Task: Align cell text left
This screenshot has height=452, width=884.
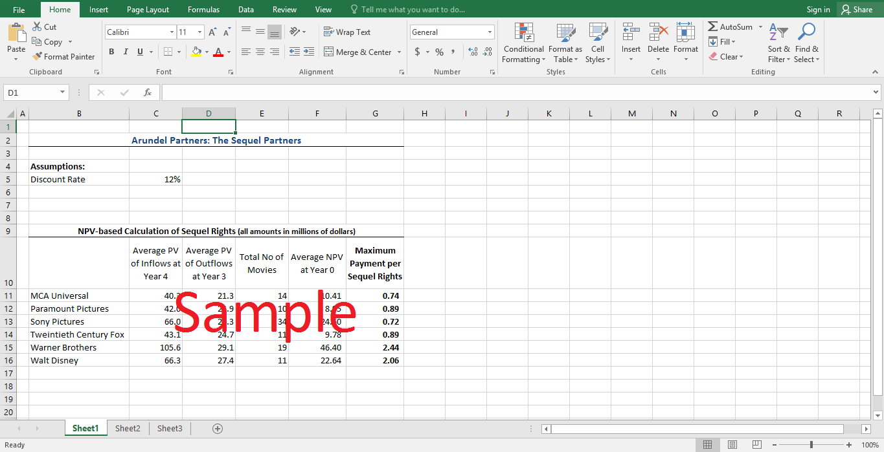Action: pyautogui.click(x=246, y=52)
